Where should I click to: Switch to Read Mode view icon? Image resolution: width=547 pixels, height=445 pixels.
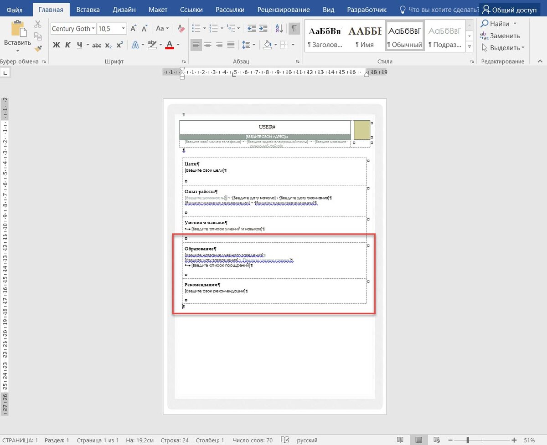pos(400,440)
